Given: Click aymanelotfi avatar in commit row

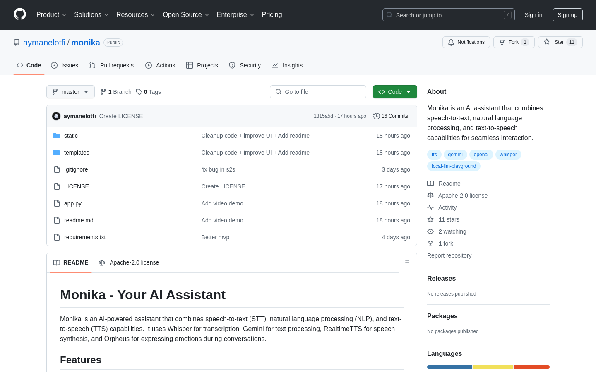Looking at the screenshot, I should coord(56,116).
